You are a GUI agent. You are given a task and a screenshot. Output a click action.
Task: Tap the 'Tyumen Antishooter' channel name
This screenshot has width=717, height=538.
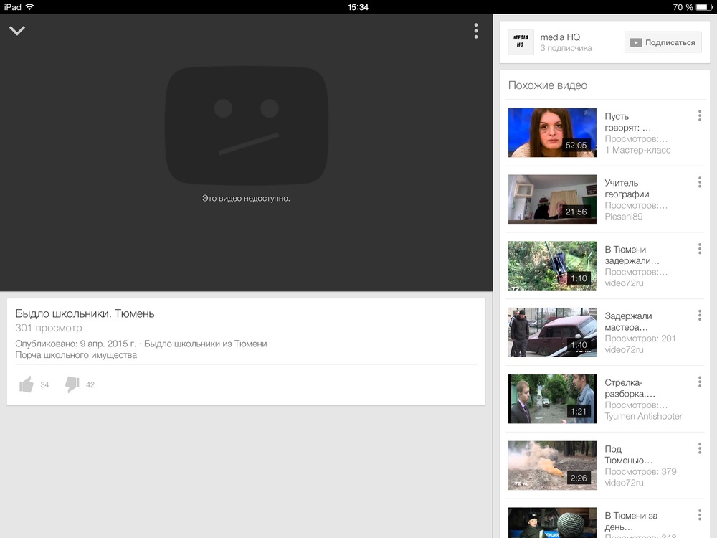pyautogui.click(x=643, y=416)
